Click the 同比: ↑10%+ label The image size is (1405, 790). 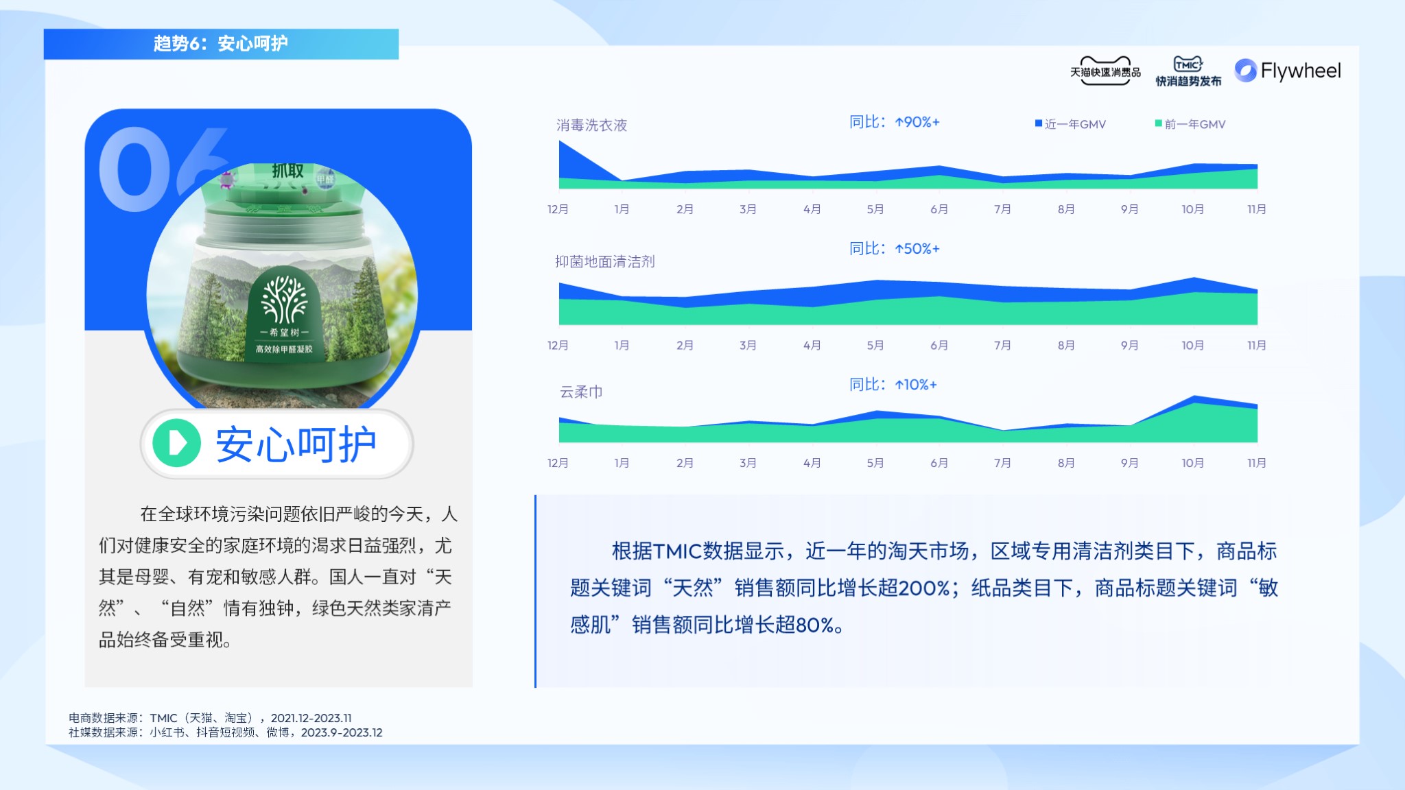pyautogui.click(x=893, y=385)
